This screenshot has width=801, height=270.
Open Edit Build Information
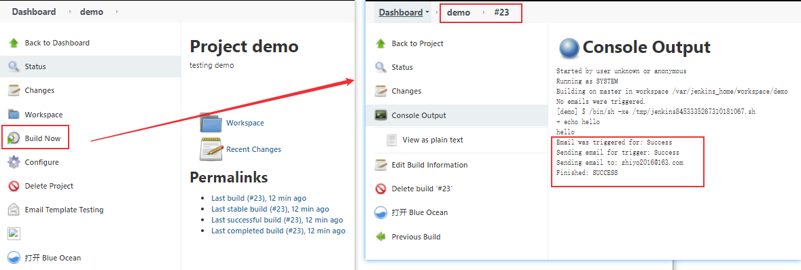[x=429, y=165]
